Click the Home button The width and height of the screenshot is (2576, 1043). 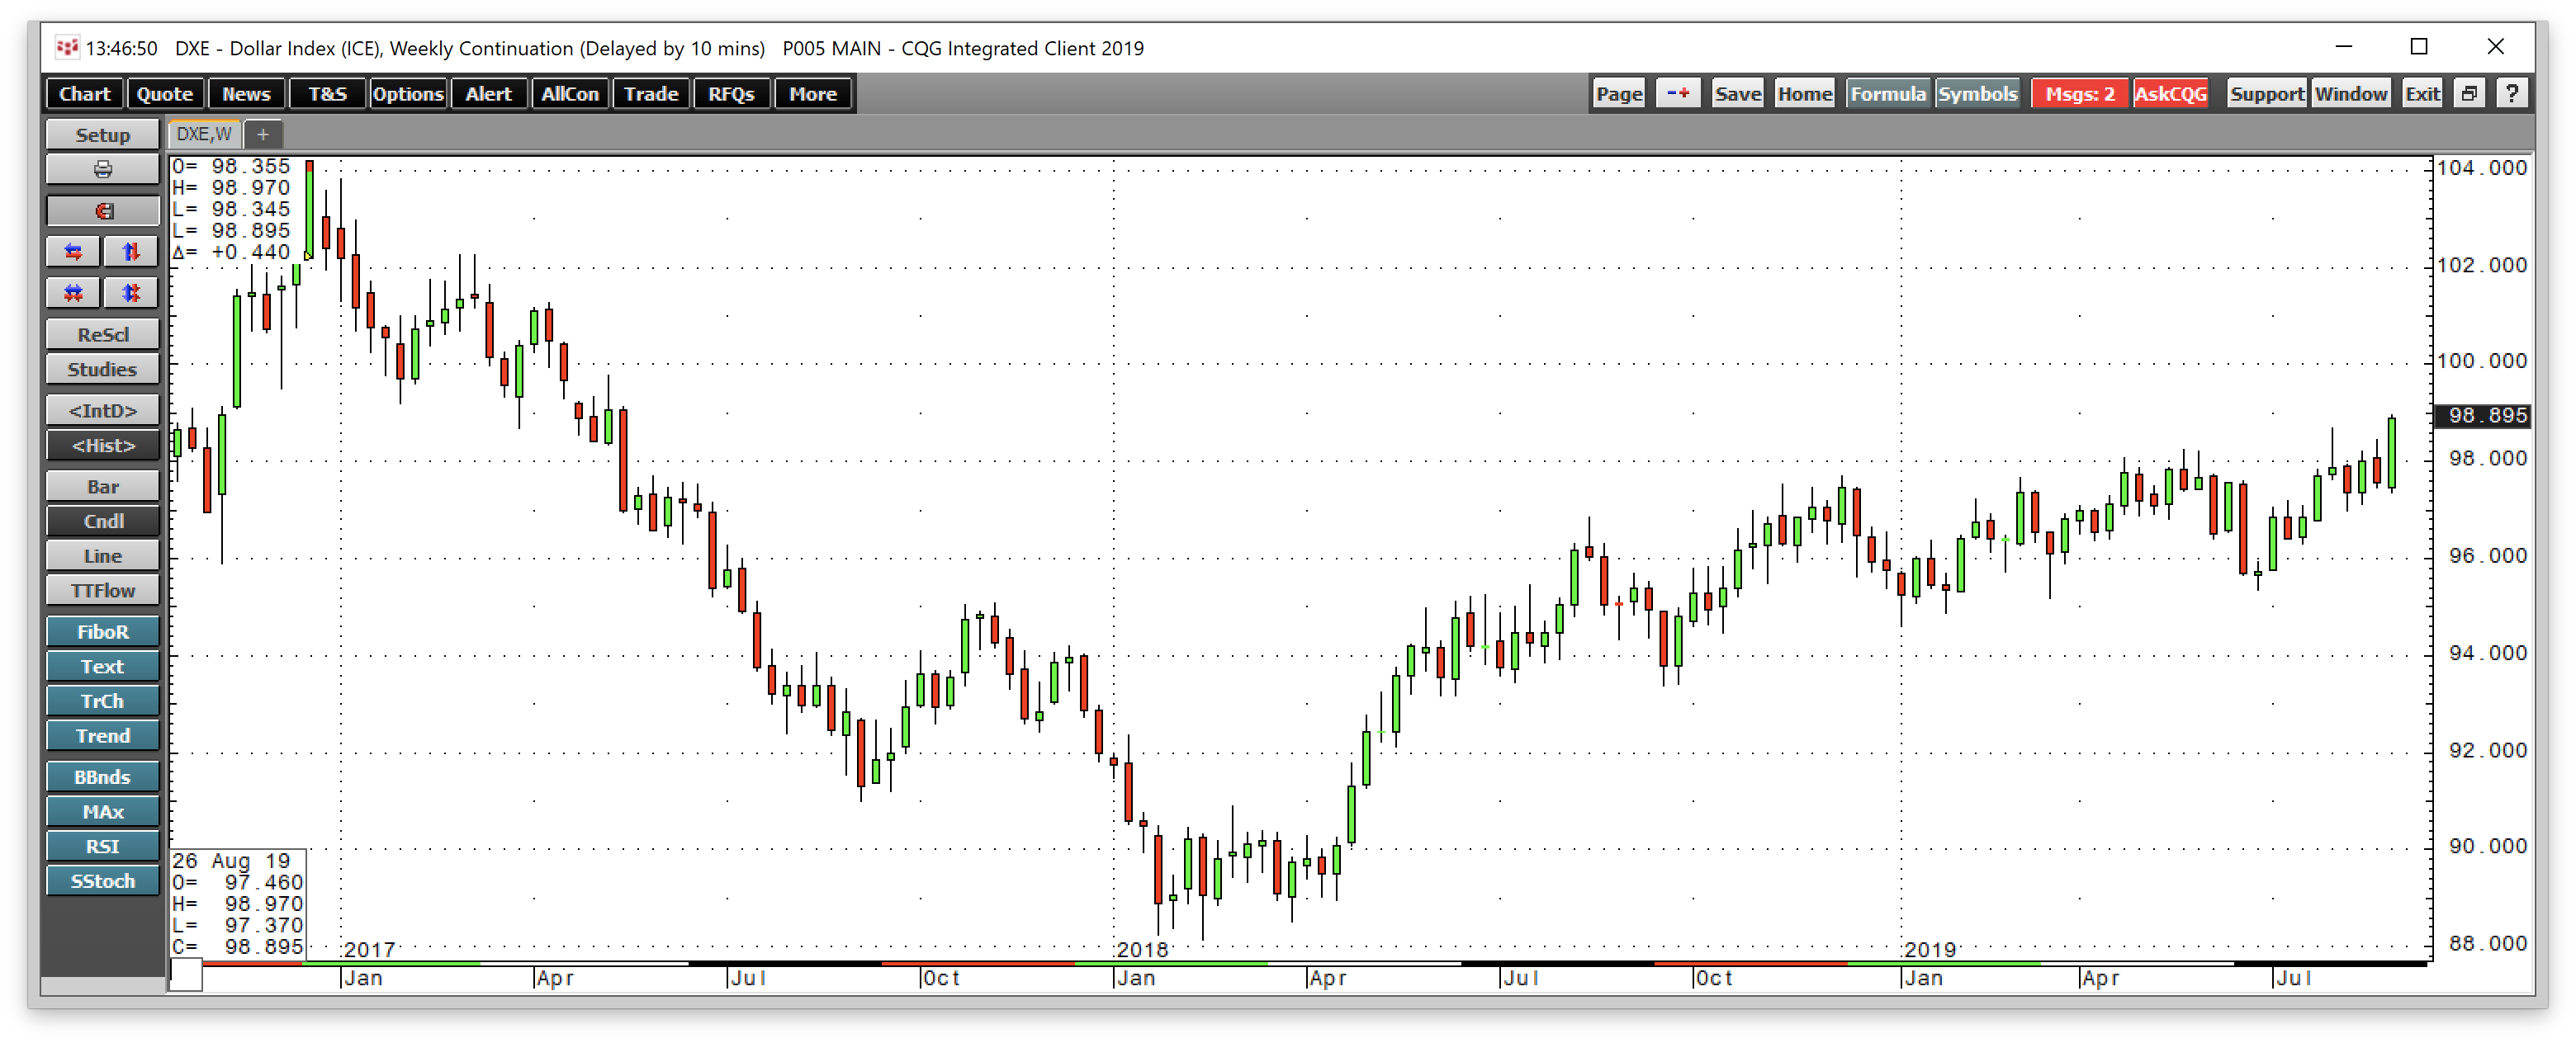tap(1804, 93)
